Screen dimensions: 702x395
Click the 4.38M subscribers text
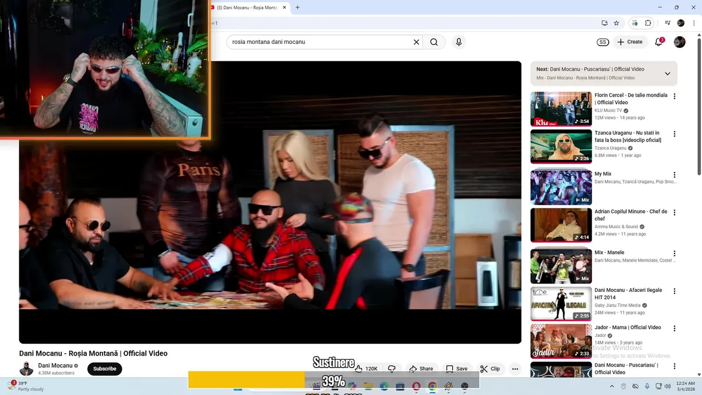pyautogui.click(x=56, y=373)
